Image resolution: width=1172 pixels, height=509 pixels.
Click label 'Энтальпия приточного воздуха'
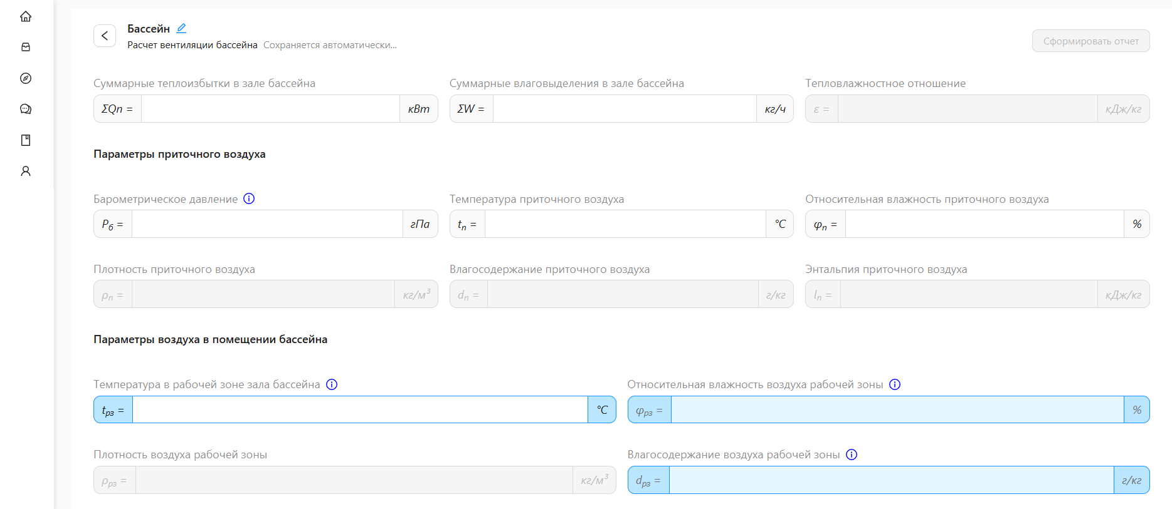[886, 269]
